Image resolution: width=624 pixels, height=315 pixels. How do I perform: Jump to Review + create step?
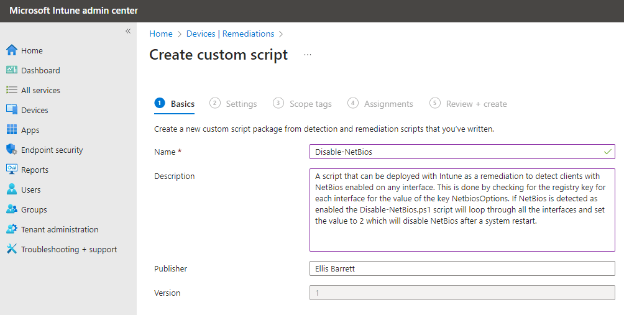pyautogui.click(x=468, y=104)
